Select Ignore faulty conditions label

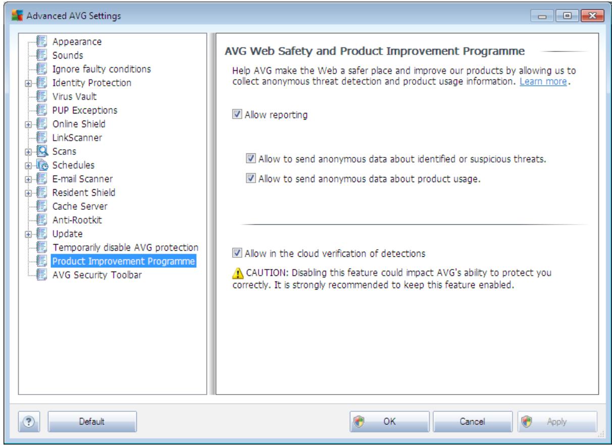pos(101,69)
